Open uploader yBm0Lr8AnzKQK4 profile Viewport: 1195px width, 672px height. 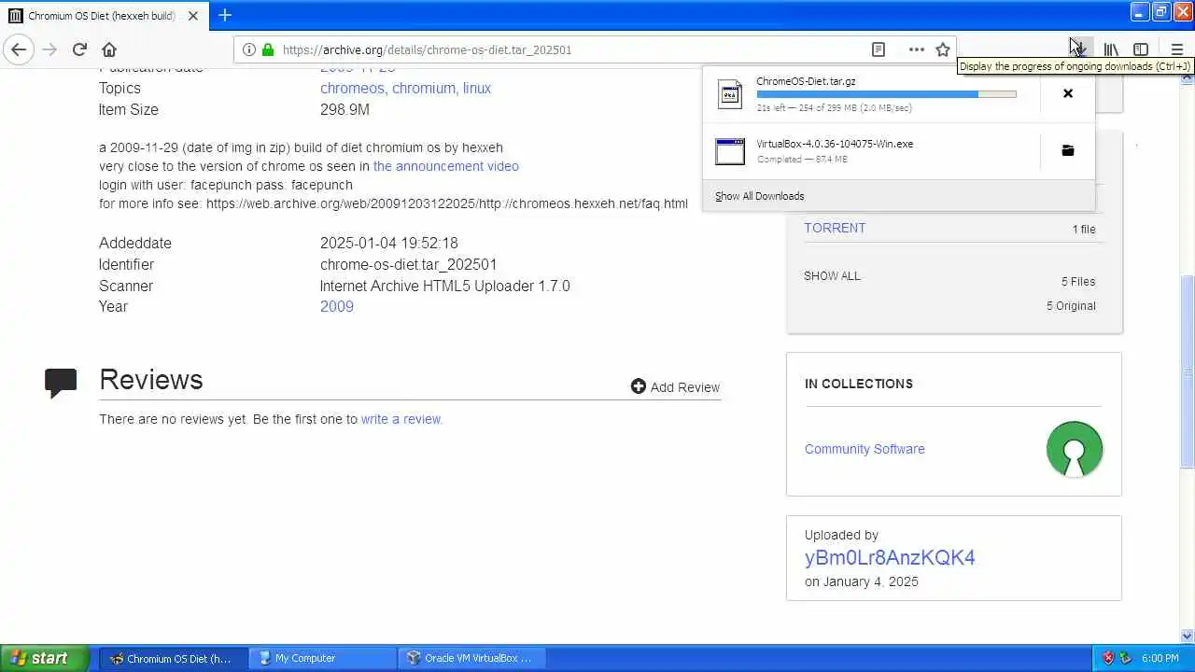click(x=890, y=558)
